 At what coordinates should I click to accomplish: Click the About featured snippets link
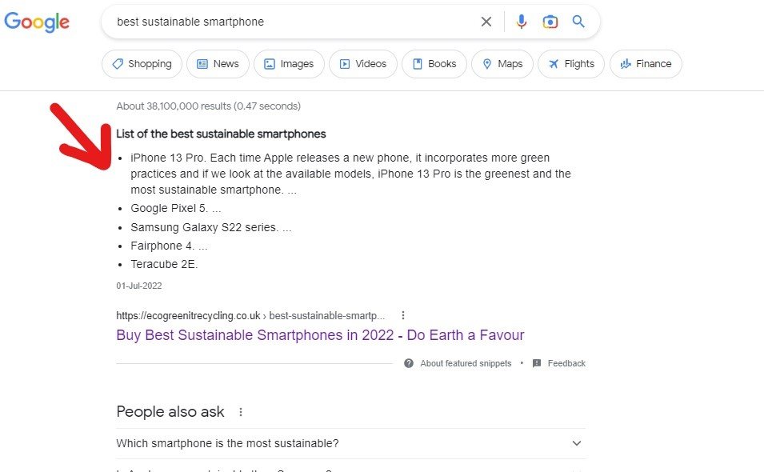pyautogui.click(x=466, y=363)
